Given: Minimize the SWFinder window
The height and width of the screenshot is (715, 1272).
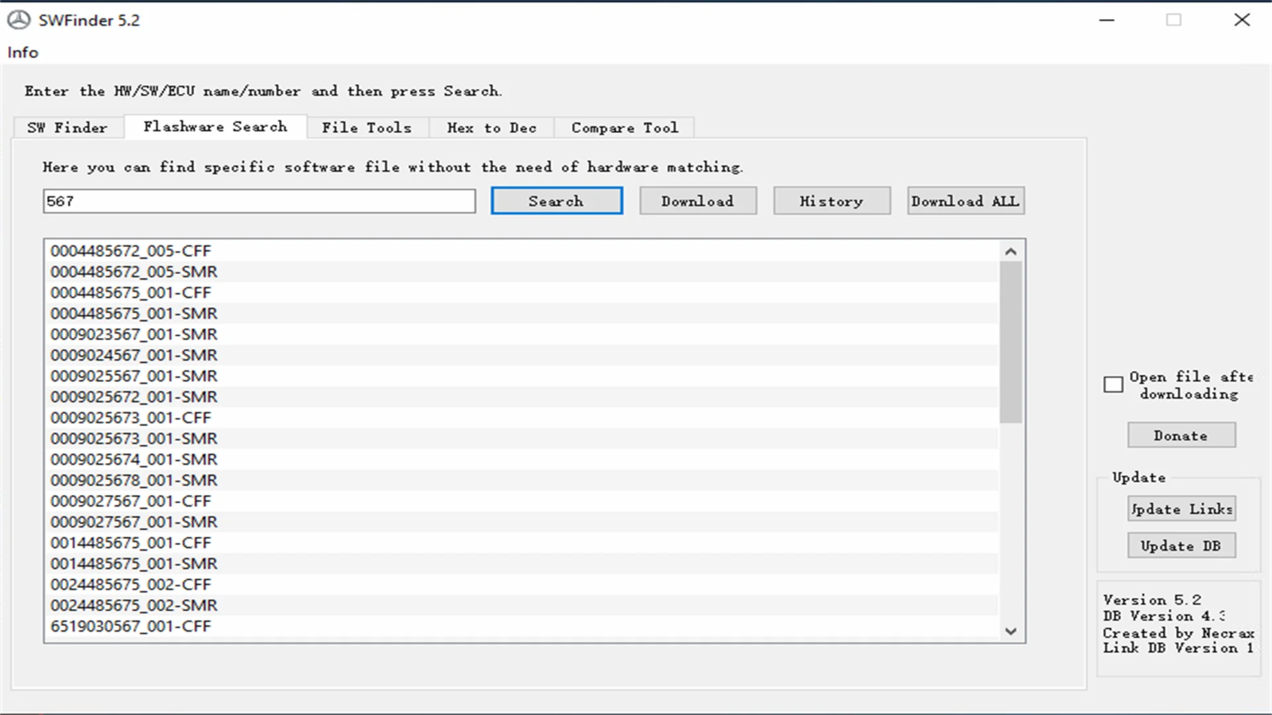Looking at the screenshot, I should 1107,20.
